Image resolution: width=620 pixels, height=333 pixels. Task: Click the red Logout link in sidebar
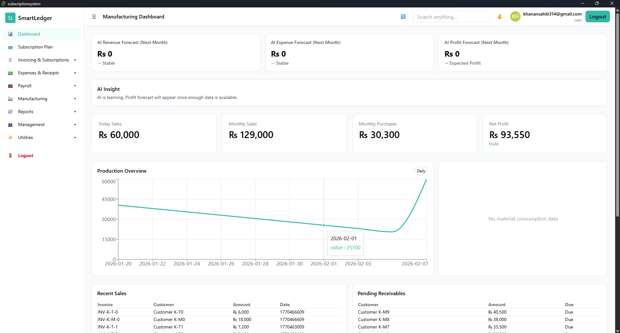click(x=26, y=156)
